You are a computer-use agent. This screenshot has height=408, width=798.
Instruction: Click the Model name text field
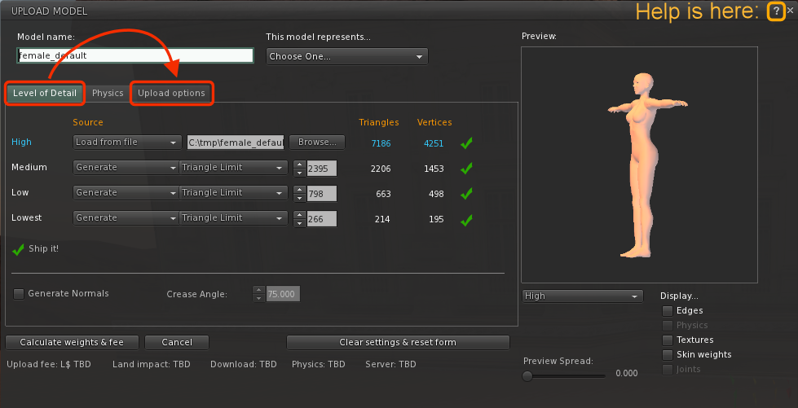(135, 56)
